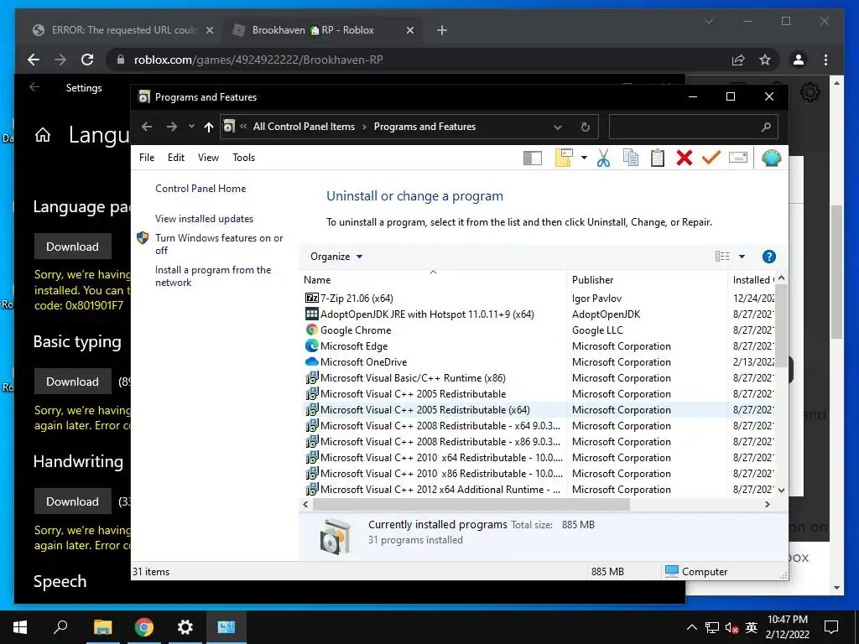Click the Settings gear on the taskbar

(x=185, y=627)
